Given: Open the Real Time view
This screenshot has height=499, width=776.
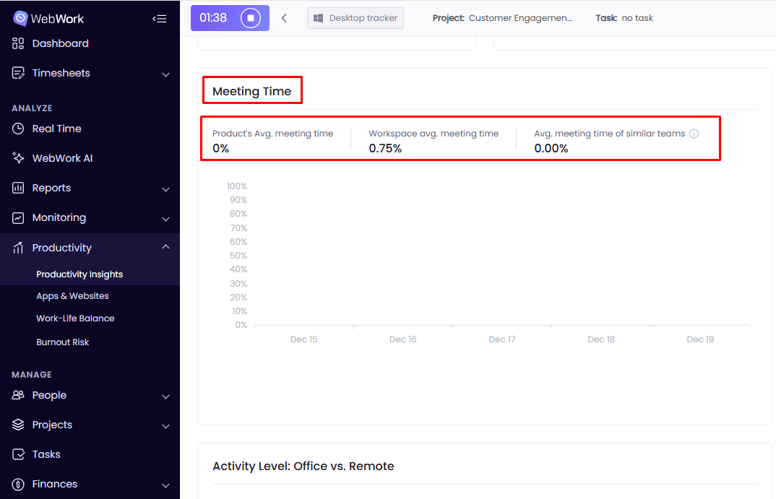Looking at the screenshot, I should [x=56, y=129].
